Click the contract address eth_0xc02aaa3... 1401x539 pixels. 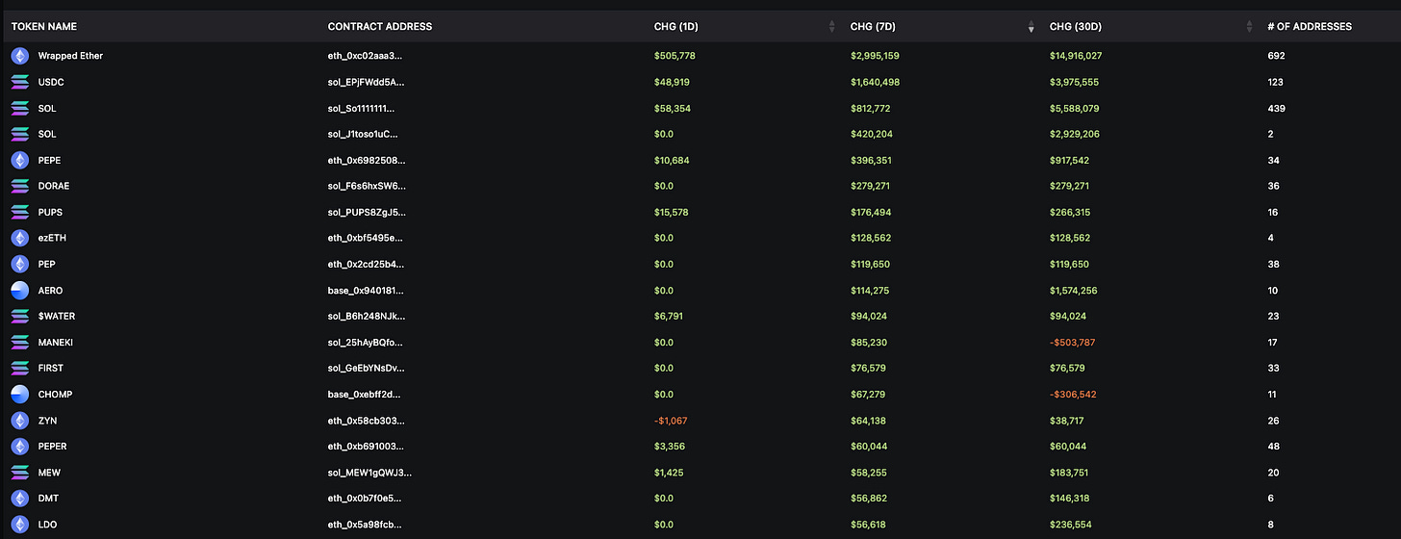pyautogui.click(x=366, y=56)
